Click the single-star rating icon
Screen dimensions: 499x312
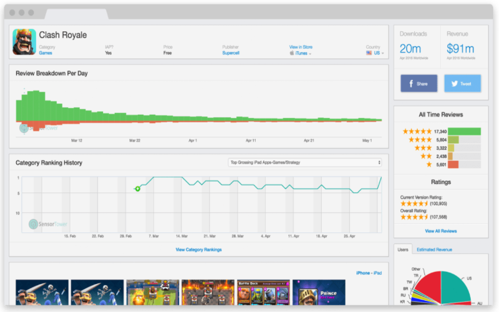(429, 165)
